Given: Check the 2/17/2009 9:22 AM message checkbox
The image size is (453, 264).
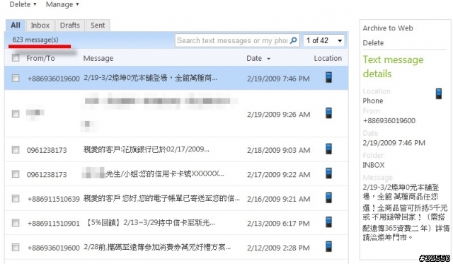Looking at the screenshot, I should (16, 174).
